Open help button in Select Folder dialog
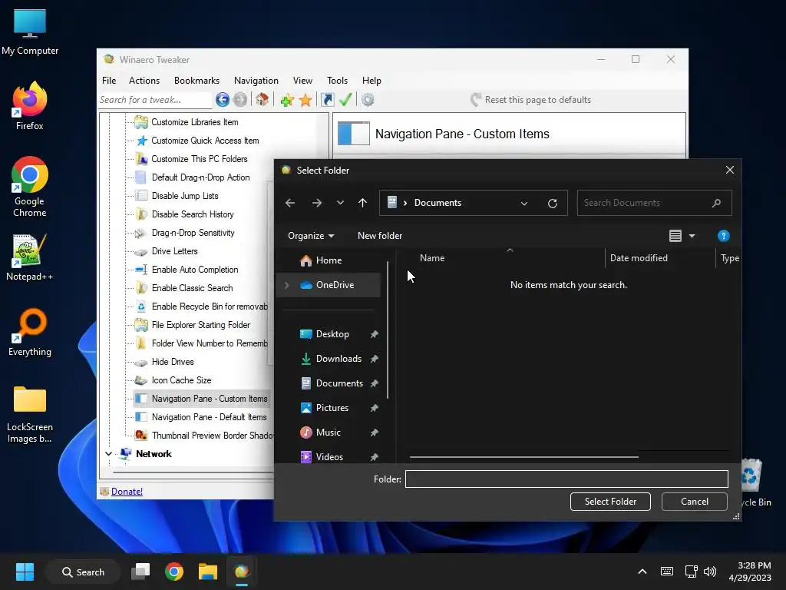The image size is (786, 590). pyautogui.click(x=723, y=236)
